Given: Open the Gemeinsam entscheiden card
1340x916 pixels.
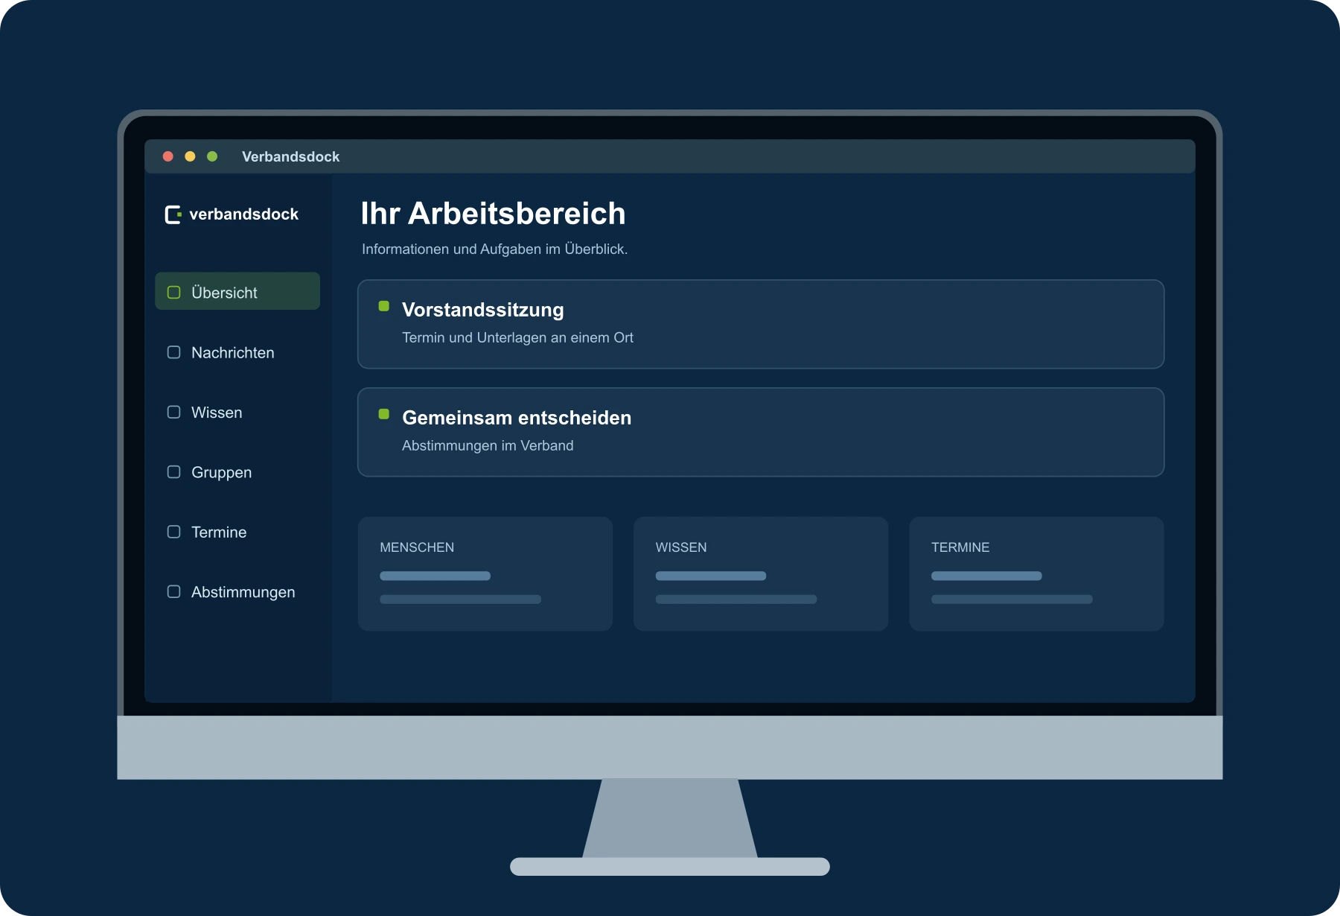Looking at the screenshot, I should pyautogui.click(x=761, y=432).
